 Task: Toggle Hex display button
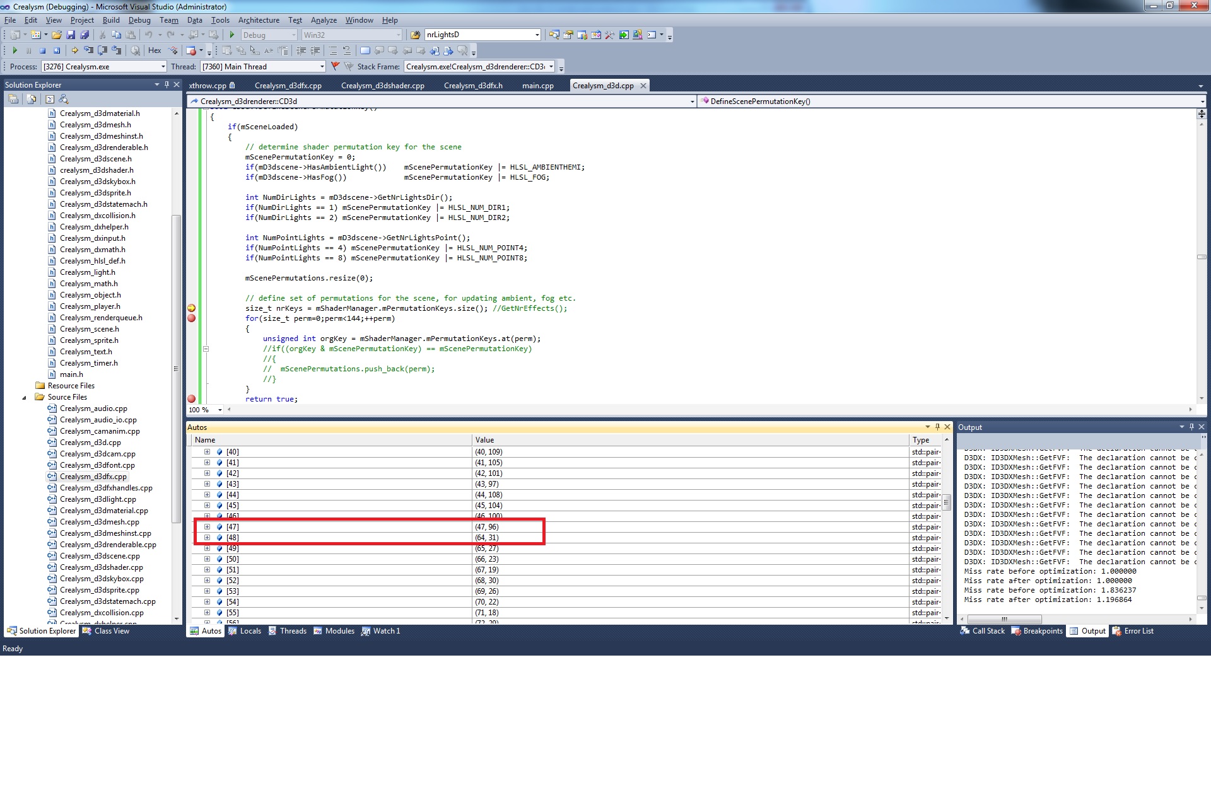tap(155, 50)
